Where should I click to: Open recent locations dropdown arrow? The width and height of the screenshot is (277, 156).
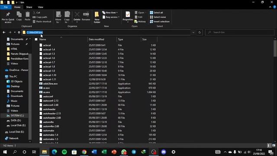15,32
